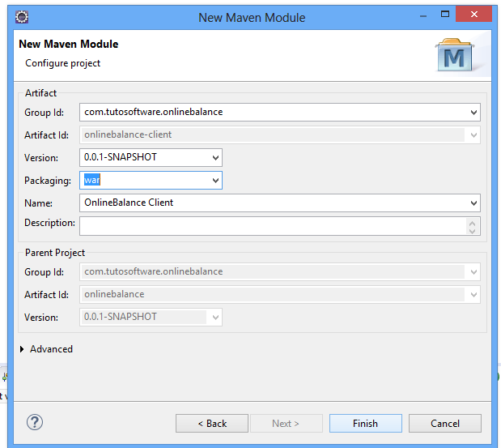Close the New Maven Module window
The image size is (501, 448).
tap(473, 14)
